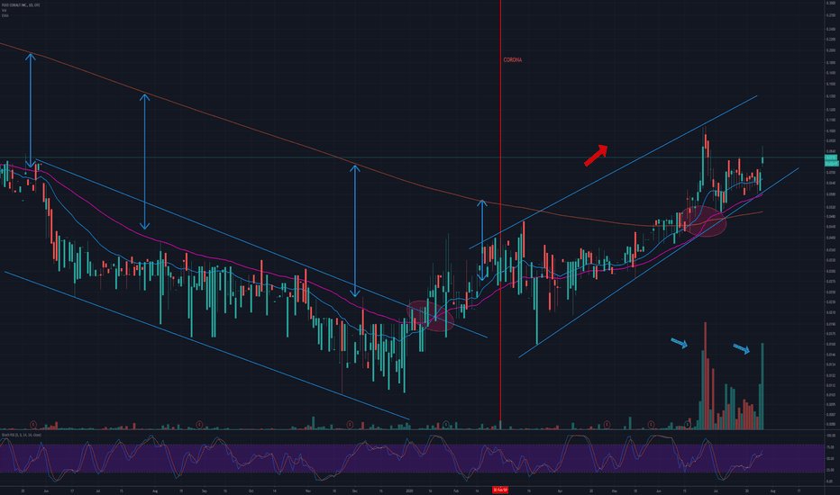Select the tallest red volume bar in June 2020

705,375
